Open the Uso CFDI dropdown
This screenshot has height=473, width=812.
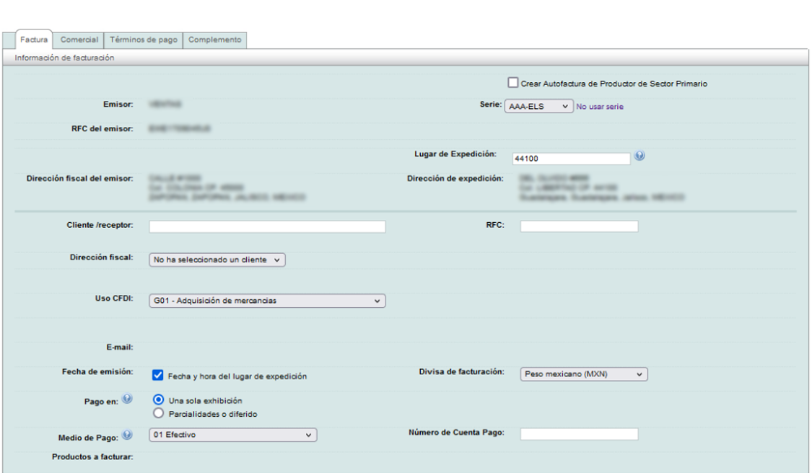tap(267, 301)
